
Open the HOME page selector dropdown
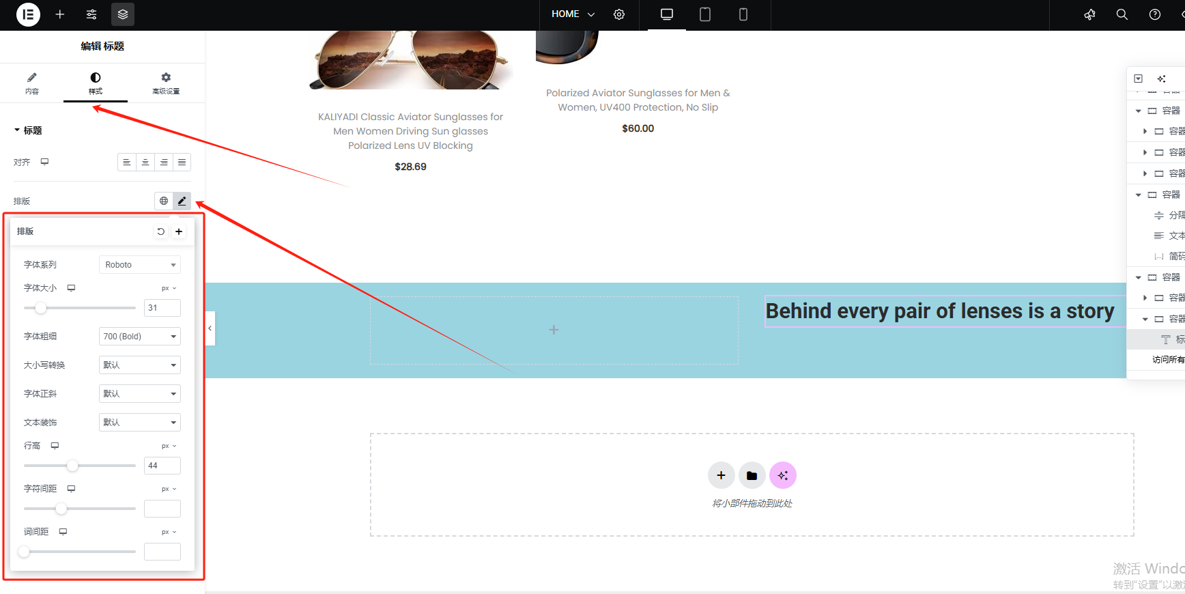tap(573, 14)
